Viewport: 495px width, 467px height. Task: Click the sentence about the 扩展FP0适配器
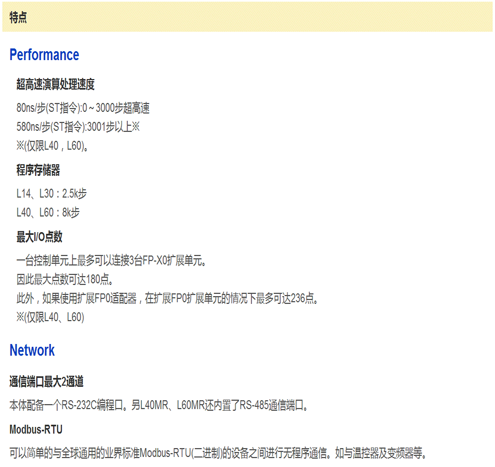click(x=169, y=298)
